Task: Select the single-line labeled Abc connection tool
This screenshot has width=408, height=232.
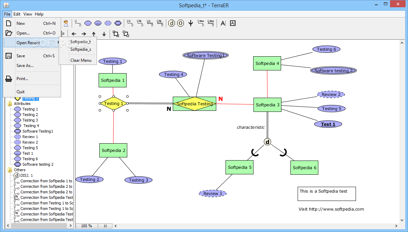Action: click(x=201, y=23)
